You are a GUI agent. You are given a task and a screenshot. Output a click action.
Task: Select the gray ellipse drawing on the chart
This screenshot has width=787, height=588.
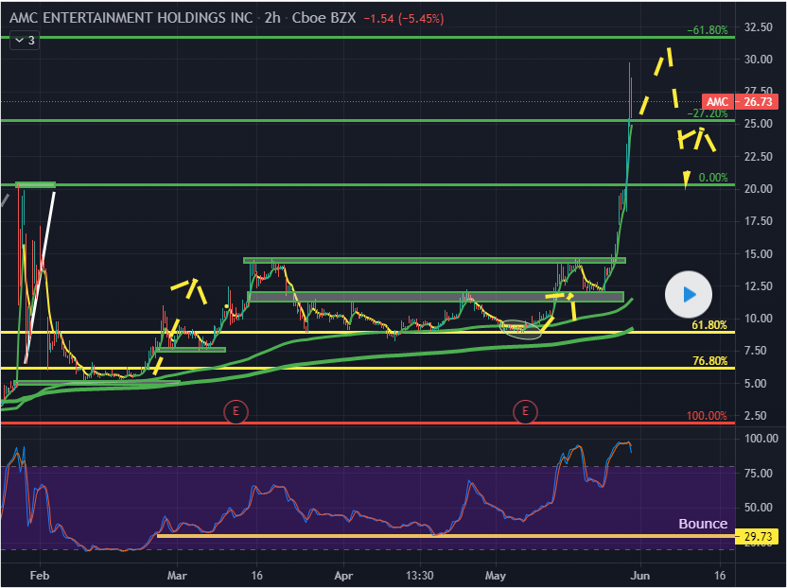(520, 329)
